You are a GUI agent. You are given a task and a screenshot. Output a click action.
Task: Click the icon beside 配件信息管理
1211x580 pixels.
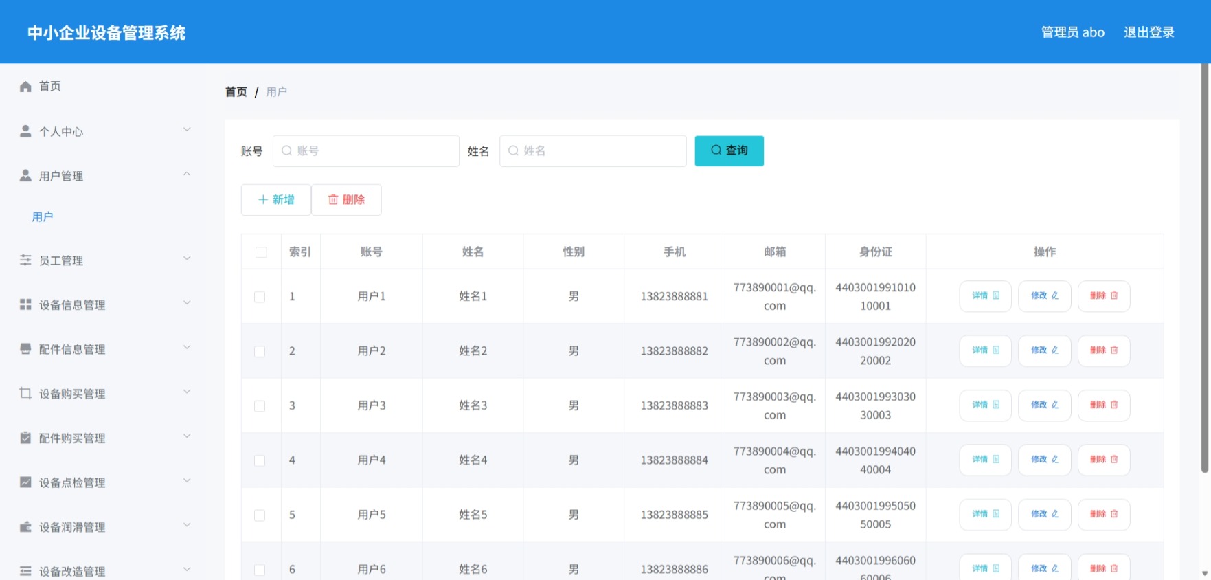tap(25, 348)
